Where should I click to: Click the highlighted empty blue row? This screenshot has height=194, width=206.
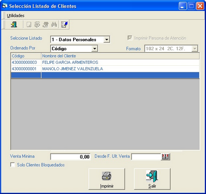pyautogui.click(x=105, y=75)
